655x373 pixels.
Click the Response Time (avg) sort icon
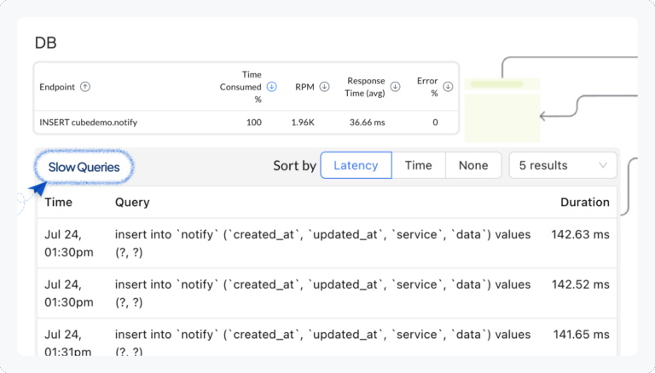(395, 86)
